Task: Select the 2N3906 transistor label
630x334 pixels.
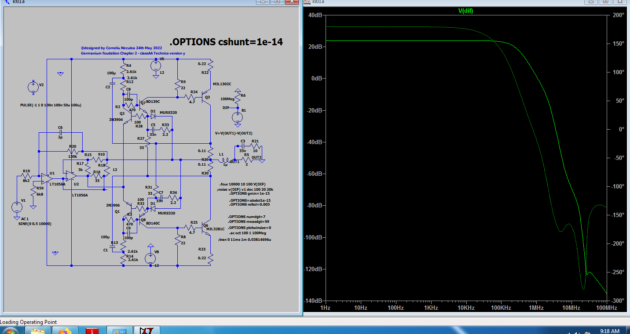Action: [x=113, y=205]
